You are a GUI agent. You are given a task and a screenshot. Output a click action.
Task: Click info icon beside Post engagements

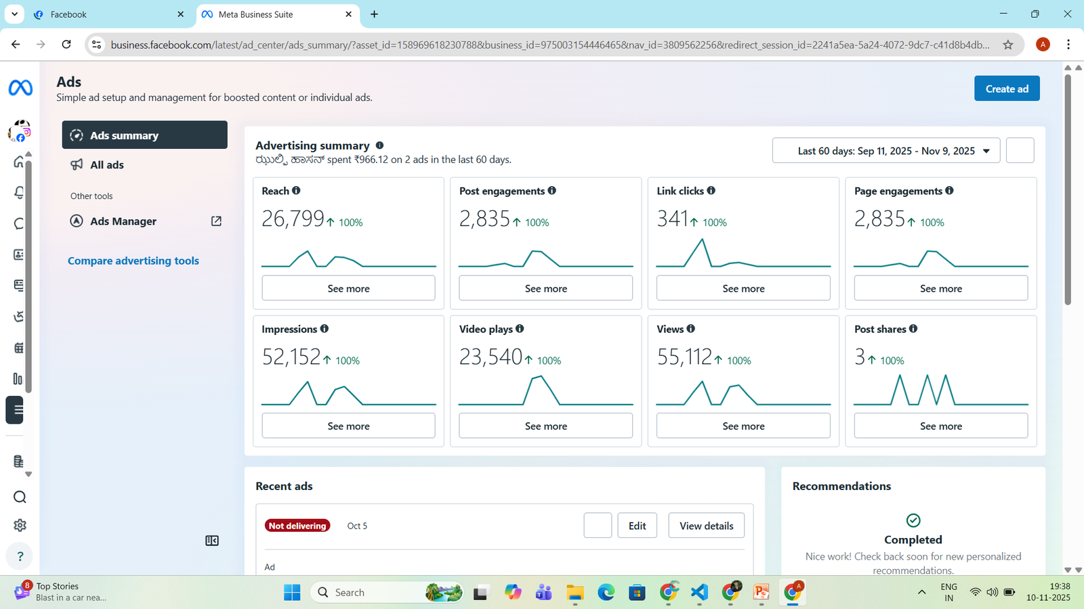point(552,191)
